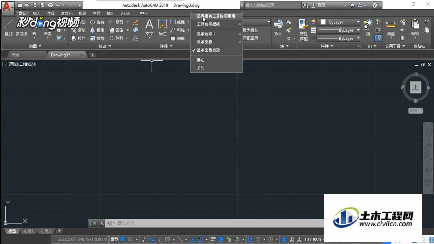Select the Measure (测量) tool
The height and width of the screenshot is (244, 434).
coord(391,27)
